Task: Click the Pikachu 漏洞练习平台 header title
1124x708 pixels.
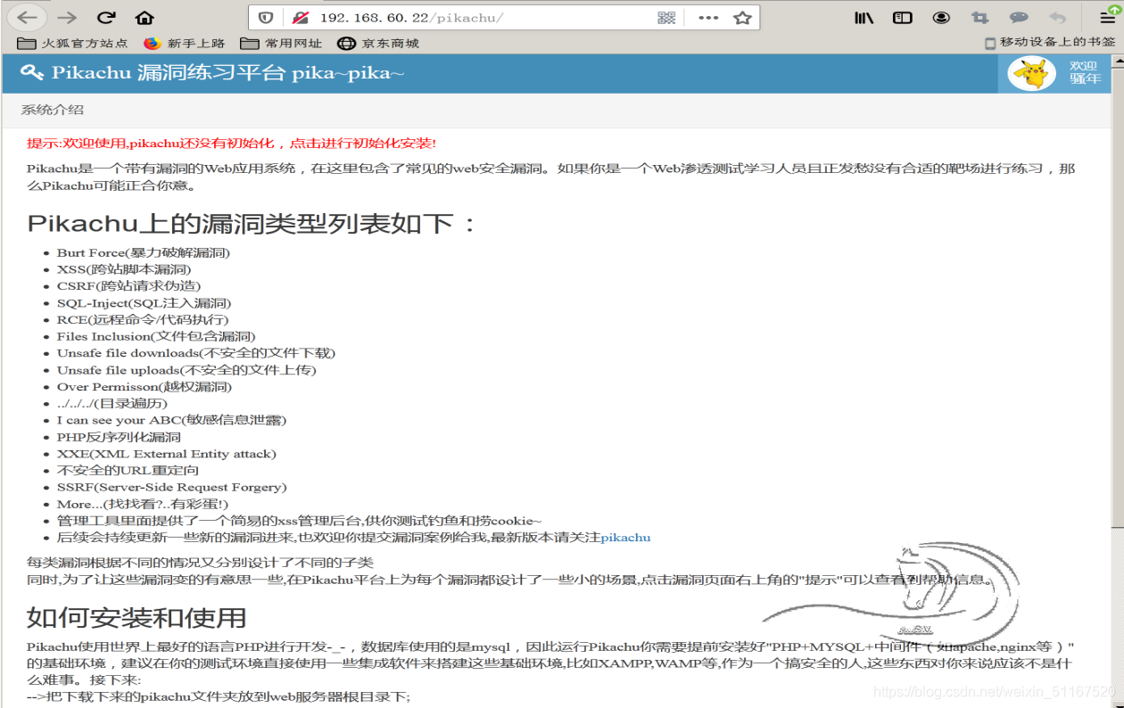Action: click(x=227, y=73)
